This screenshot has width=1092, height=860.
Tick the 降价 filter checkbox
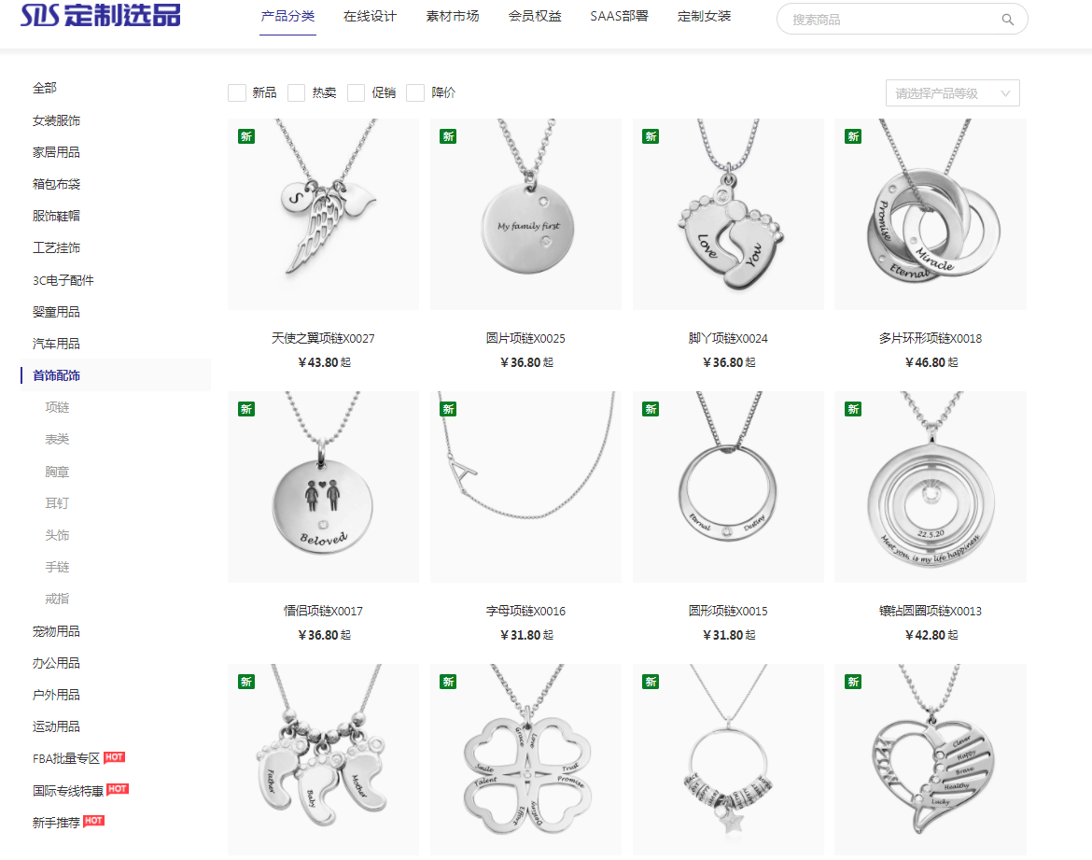point(415,92)
